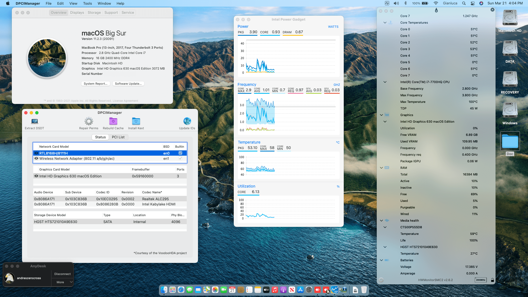
Task: Click the Apple menu logo
Action: [8, 3]
